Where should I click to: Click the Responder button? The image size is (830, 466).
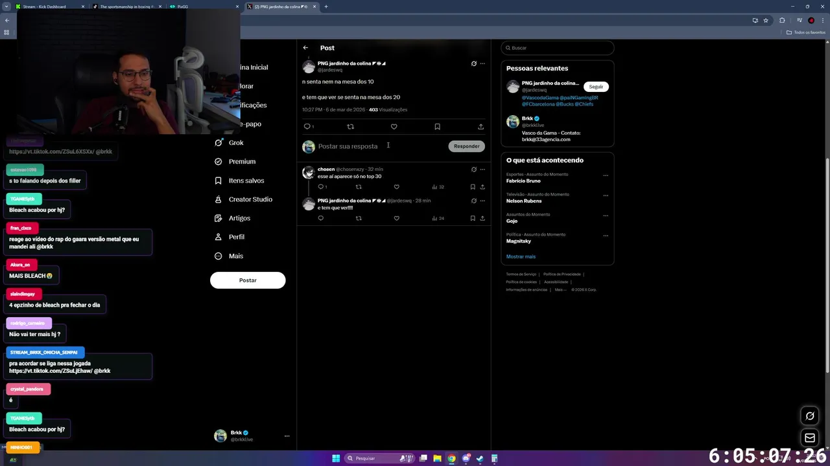click(x=466, y=146)
